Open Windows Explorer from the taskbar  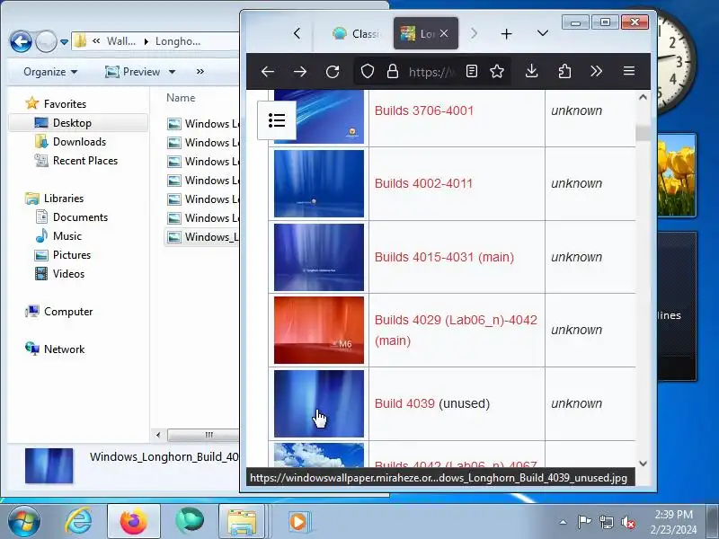click(x=243, y=521)
